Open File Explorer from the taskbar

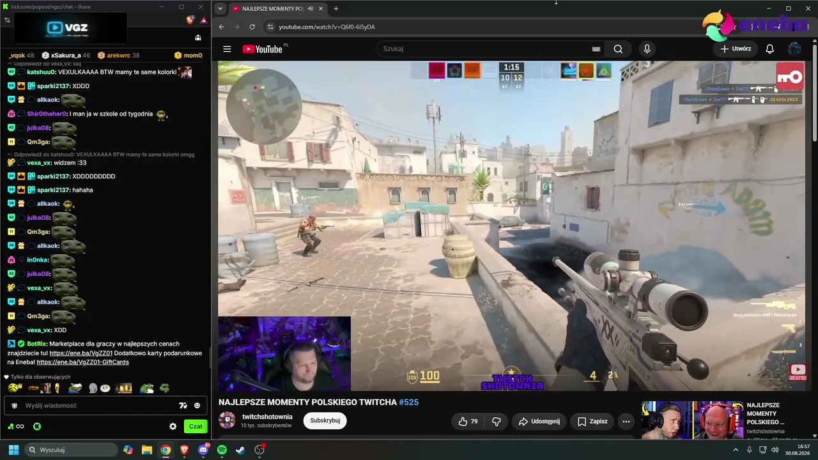click(146, 450)
